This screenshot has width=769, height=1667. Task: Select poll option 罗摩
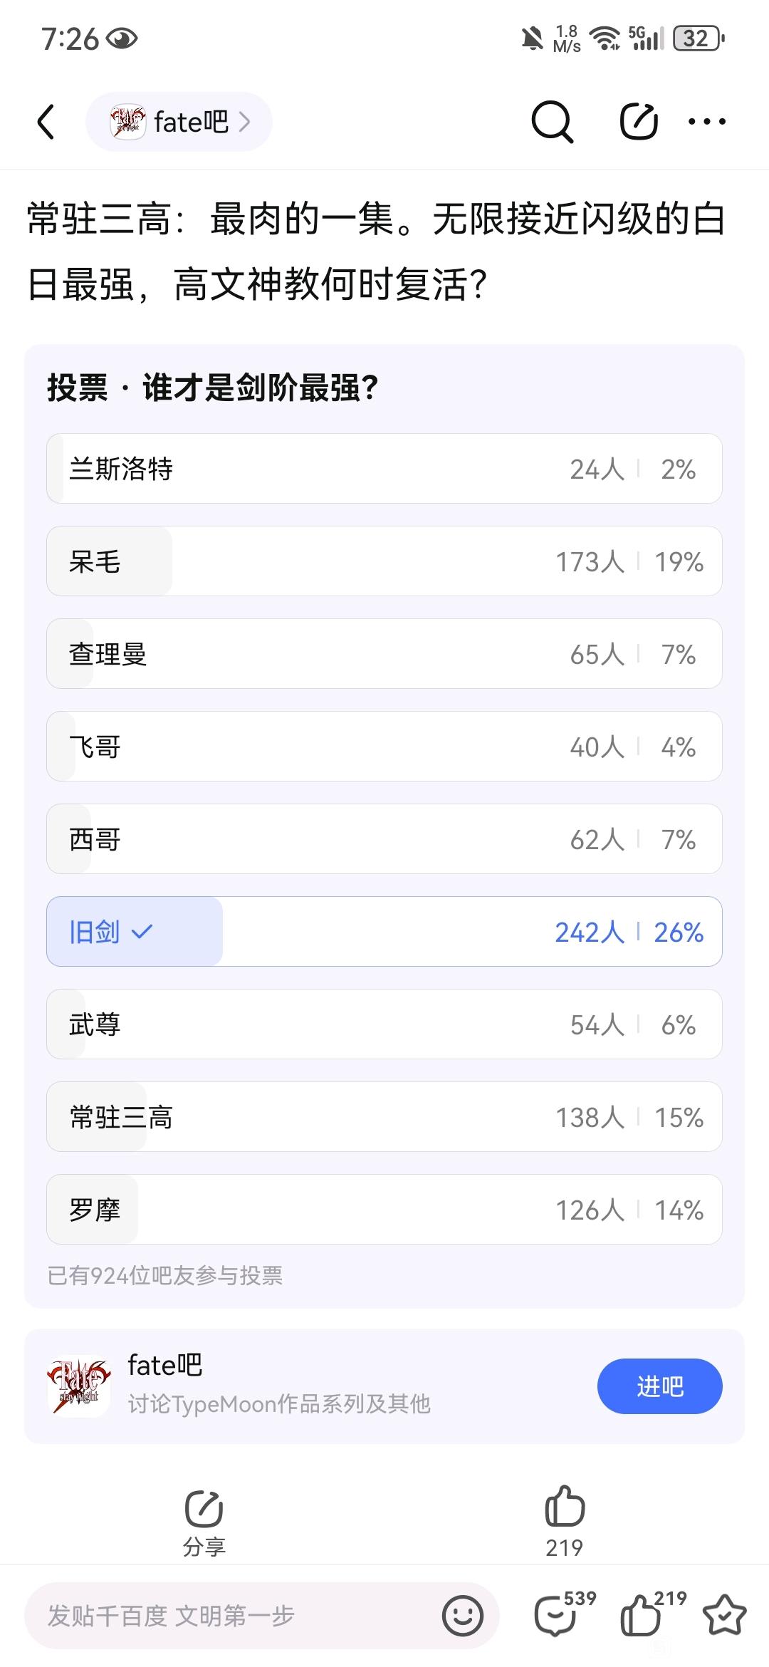coord(384,1210)
